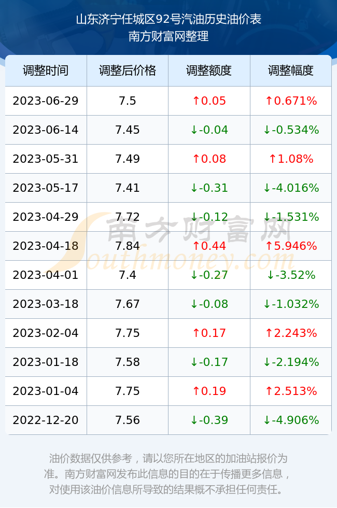Click the disclaimer text below the table
This screenshot has width=337, height=508.
[x=168, y=474]
